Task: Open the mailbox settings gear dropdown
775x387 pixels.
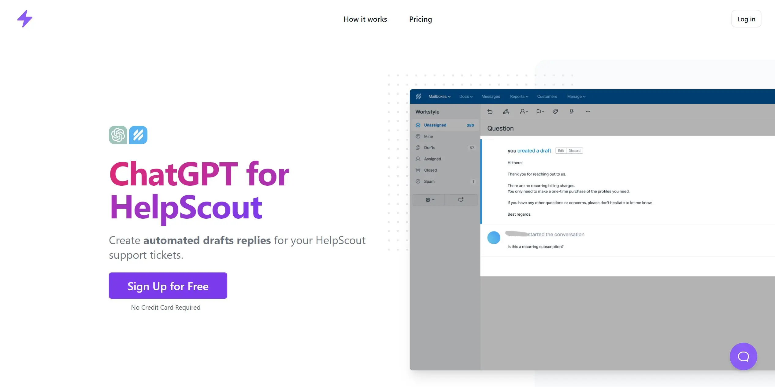Action: [429, 200]
